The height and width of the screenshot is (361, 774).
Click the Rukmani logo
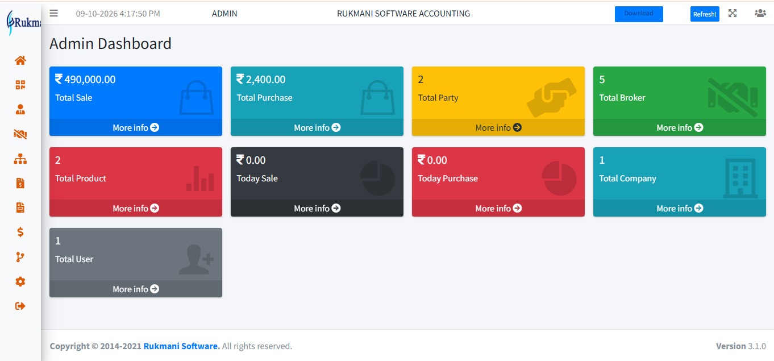[x=23, y=23]
